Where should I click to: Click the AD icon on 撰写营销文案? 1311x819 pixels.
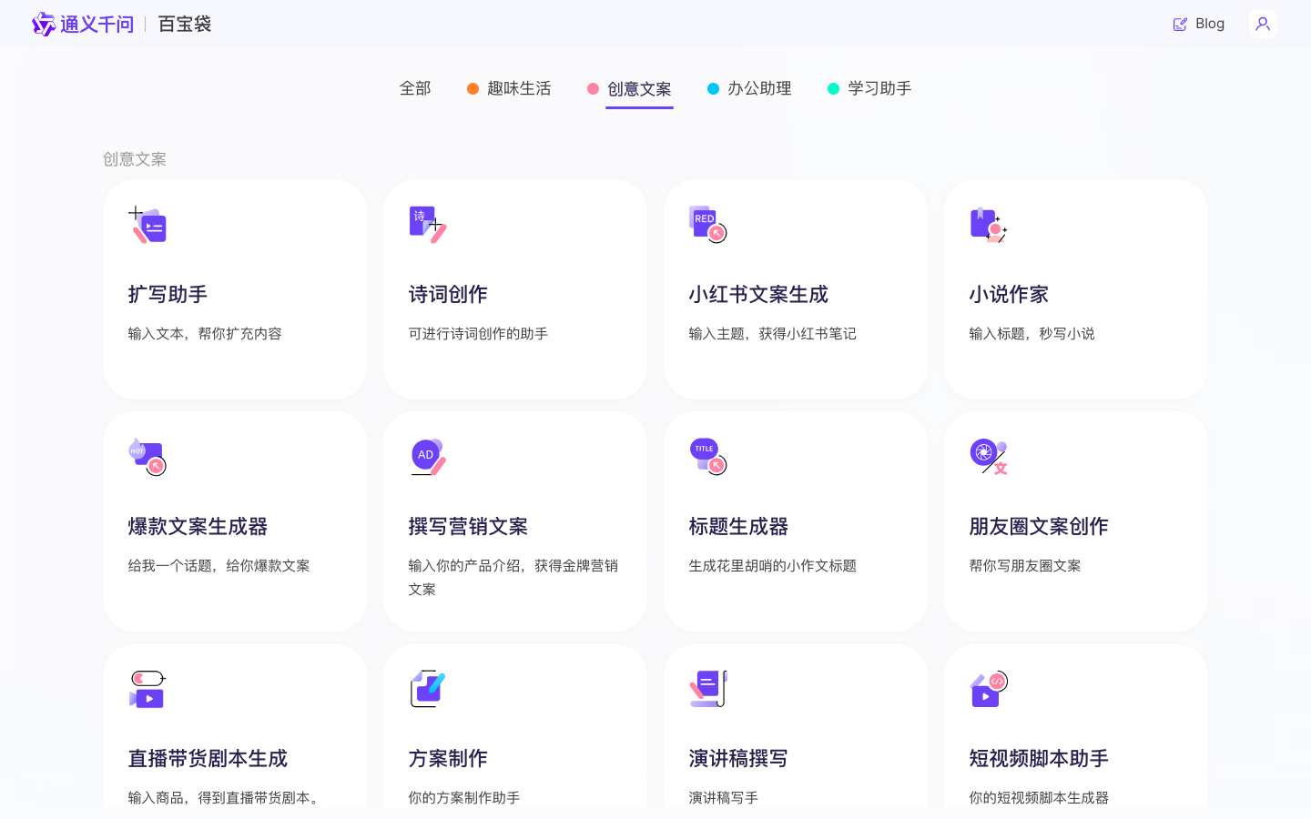coord(424,454)
